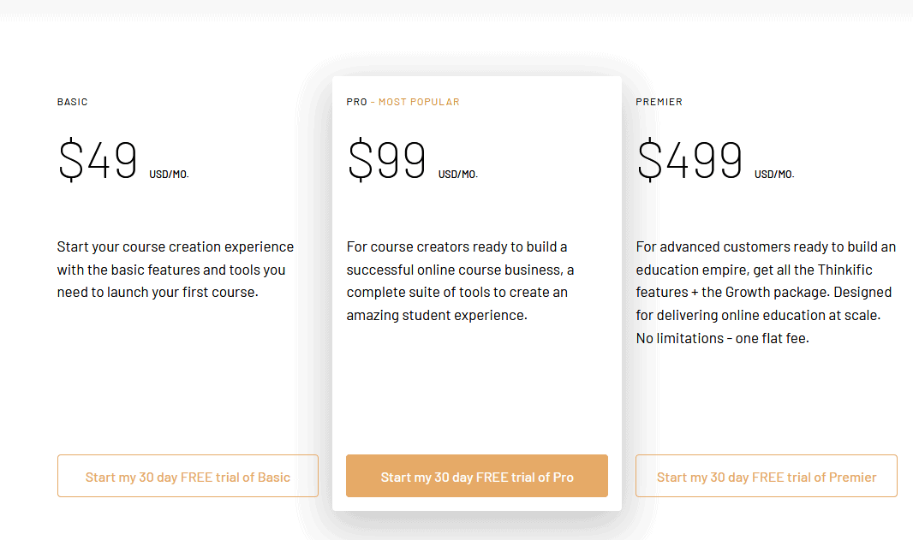The width and height of the screenshot is (913, 540).
Task: Click 'No limitations - one flat fee' text
Action: (x=723, y=338)
